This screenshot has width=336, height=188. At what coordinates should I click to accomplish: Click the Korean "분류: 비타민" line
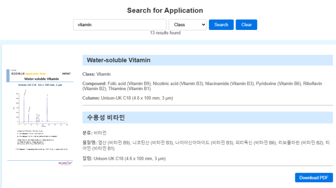pos(95,133)
